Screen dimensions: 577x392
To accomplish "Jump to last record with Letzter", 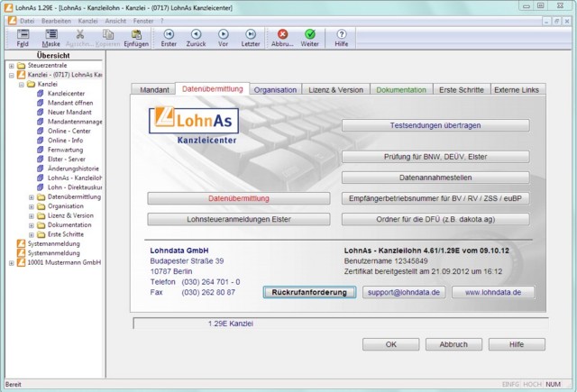I will pyautogui.click(x=251, y=34).
